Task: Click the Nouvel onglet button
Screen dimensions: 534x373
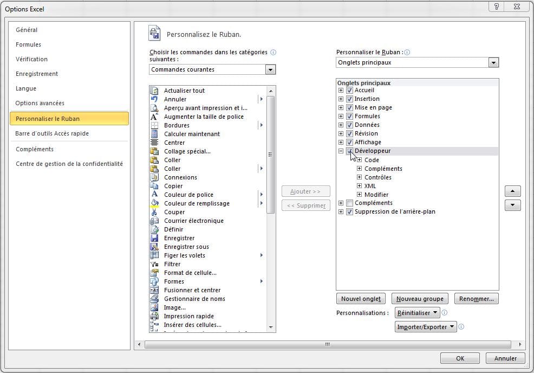Action: coord(361,299)
